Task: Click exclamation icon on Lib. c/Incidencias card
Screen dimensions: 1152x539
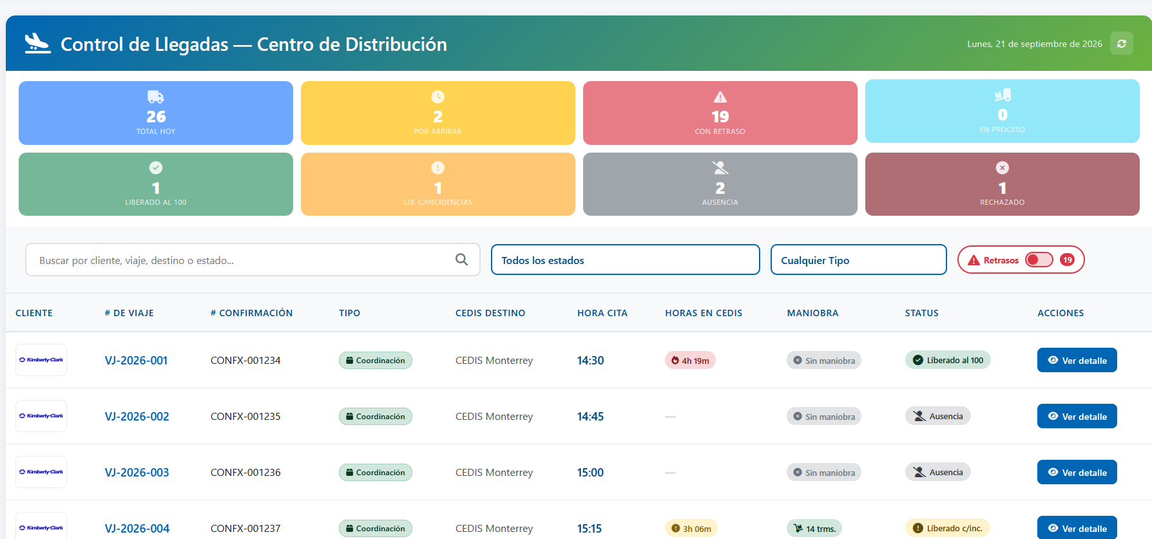Action: pyautogui.click(x=438, y=167)
